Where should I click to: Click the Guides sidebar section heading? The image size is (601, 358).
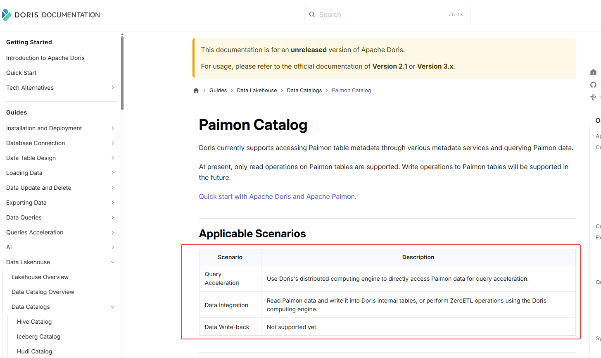pos(17,112)
